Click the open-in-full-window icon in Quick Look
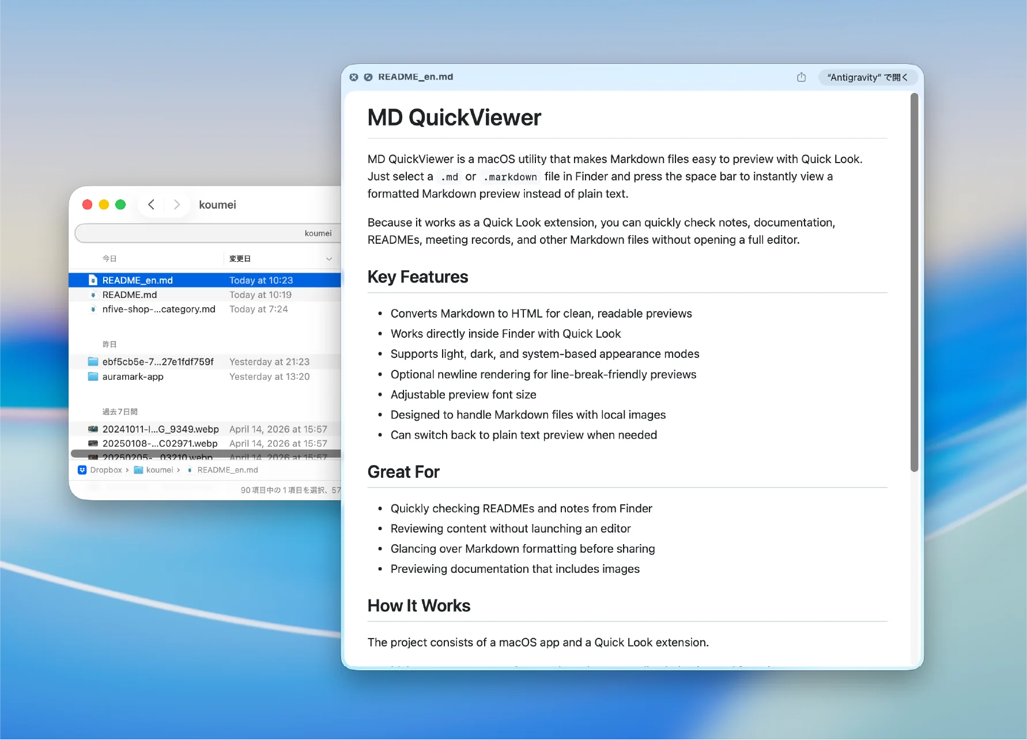1027x740 pixels. pos(368,77)
